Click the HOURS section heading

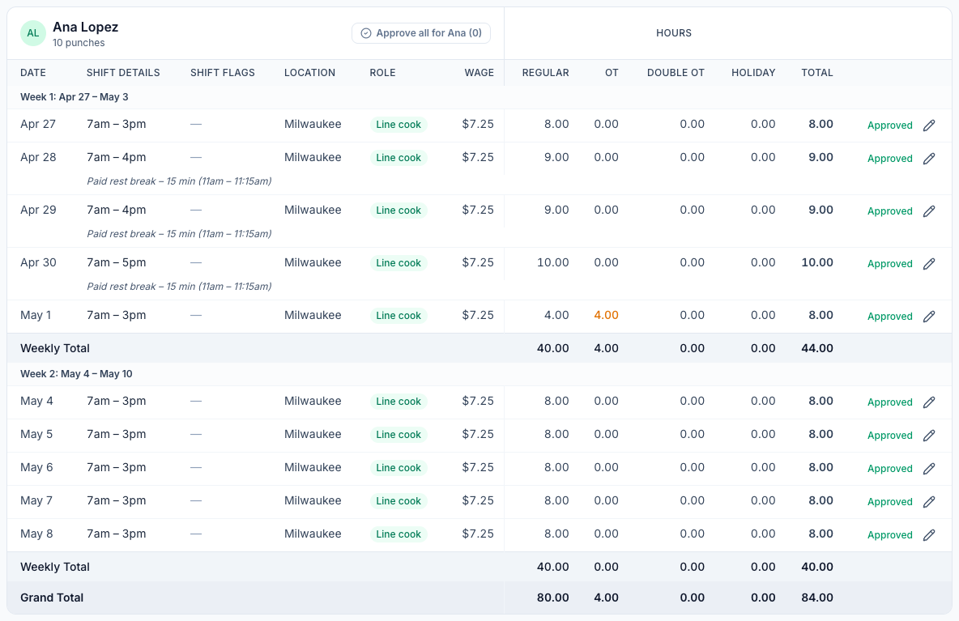(674, 33)
